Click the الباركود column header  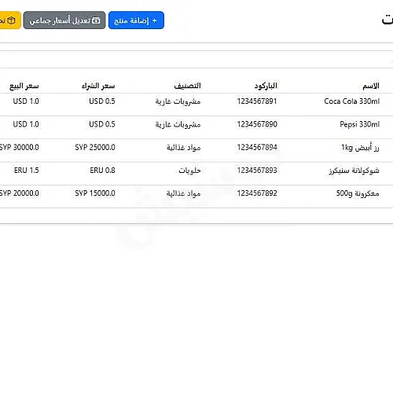click(x=266, y=86)
